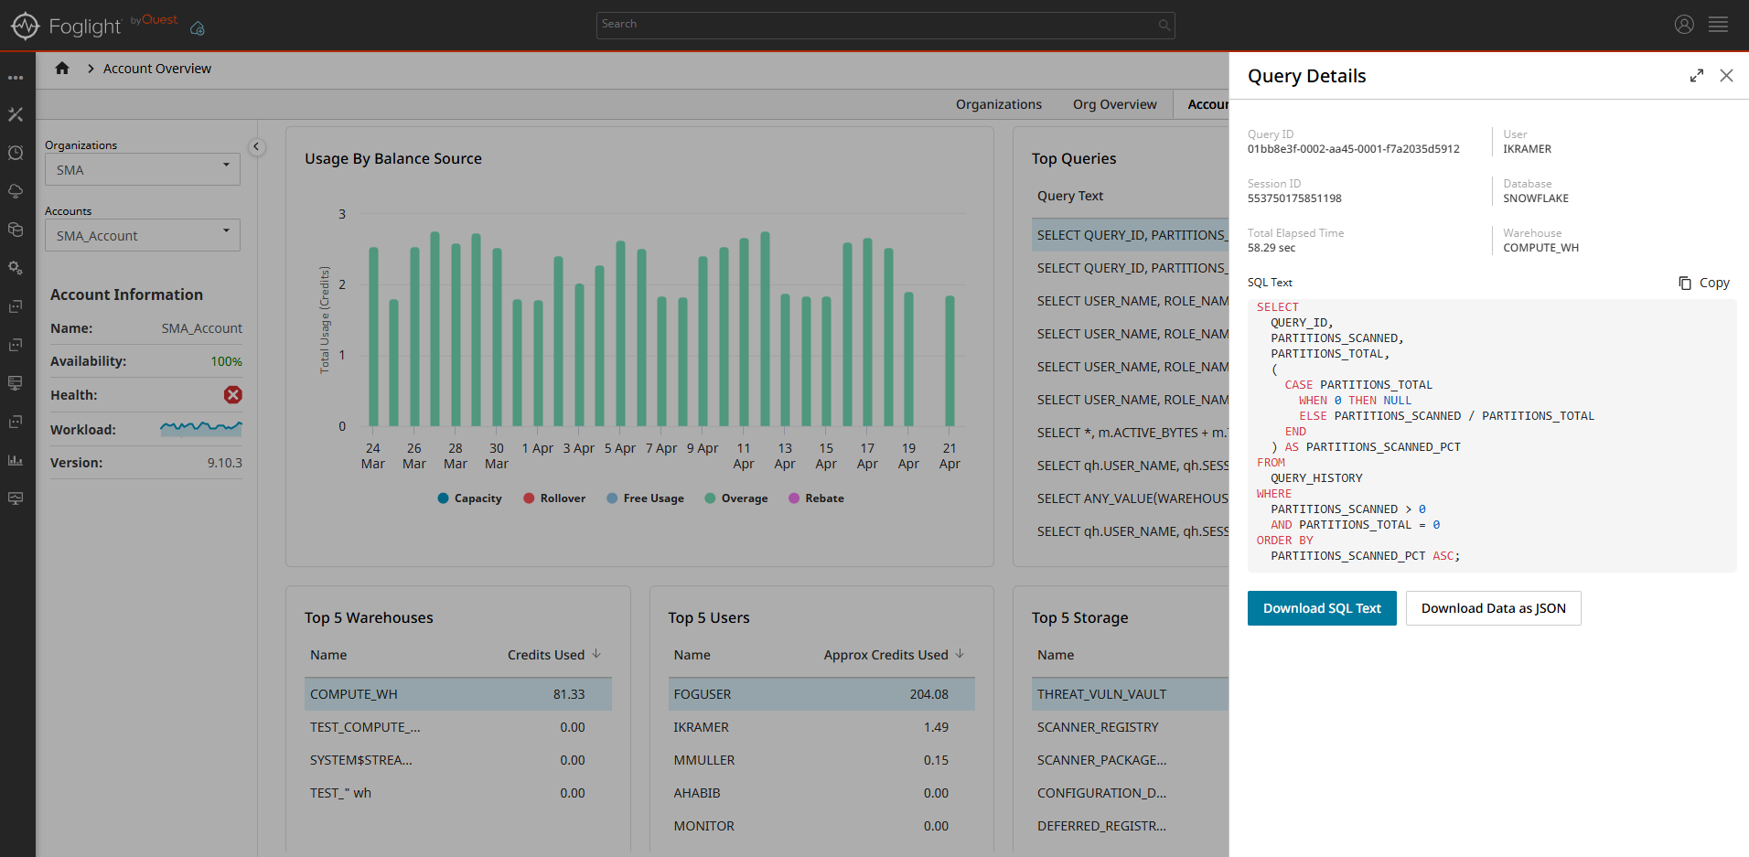Open the alarm clock sidebar icon
1749x857 pixels.
coord(16,153)
